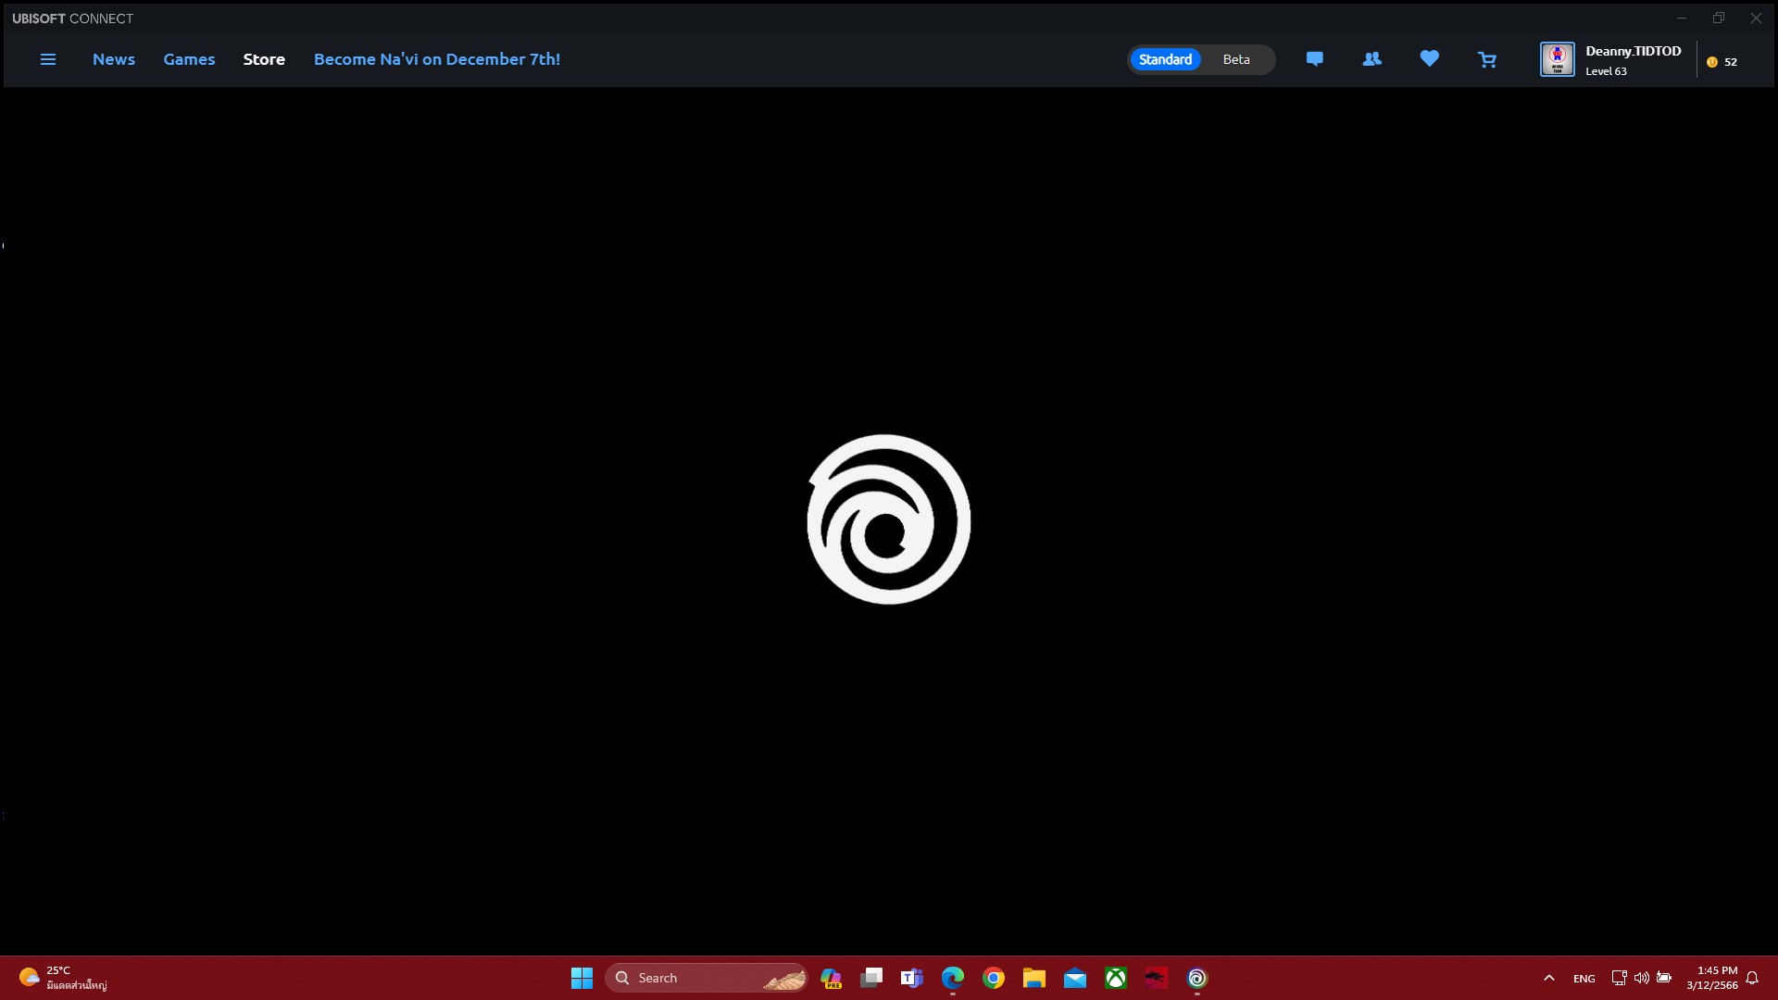Open the Windows Start menu
Viewport: 1778px width, 1000px height.
click(x=582, y=978)
